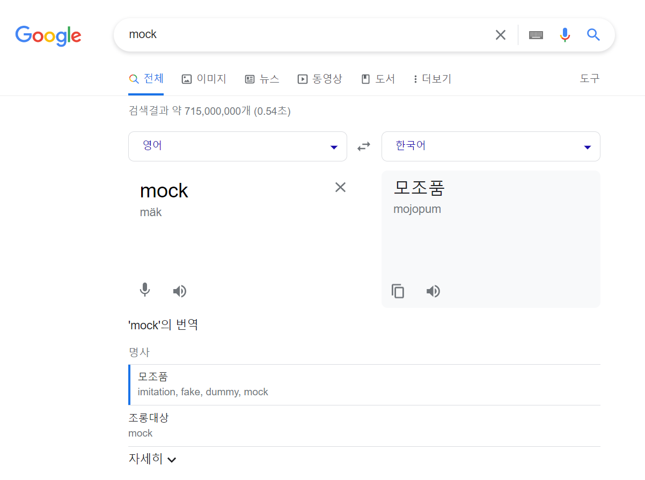Click the Google logo

coord(48,36)
